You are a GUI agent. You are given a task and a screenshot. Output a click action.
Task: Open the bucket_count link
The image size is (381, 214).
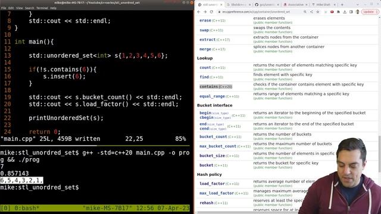pos(213,137)
